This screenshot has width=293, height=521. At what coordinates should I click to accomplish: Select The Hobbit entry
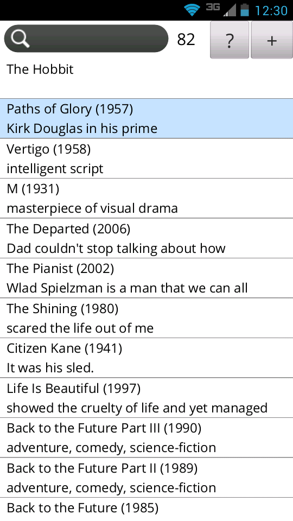pos(146,79)
